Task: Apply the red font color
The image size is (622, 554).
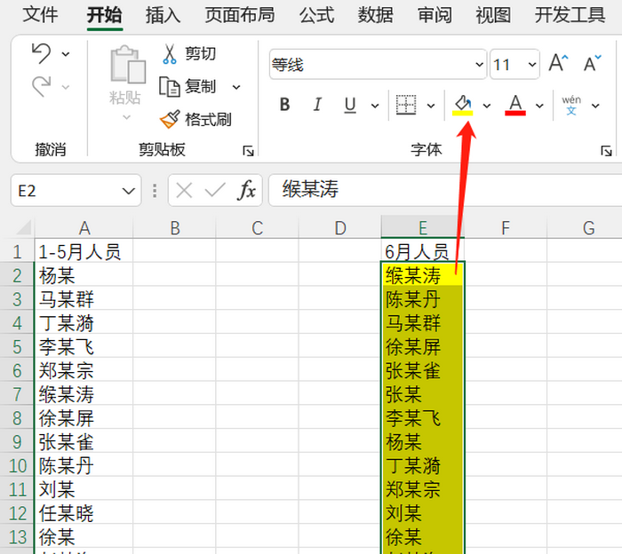Action: 515,105
